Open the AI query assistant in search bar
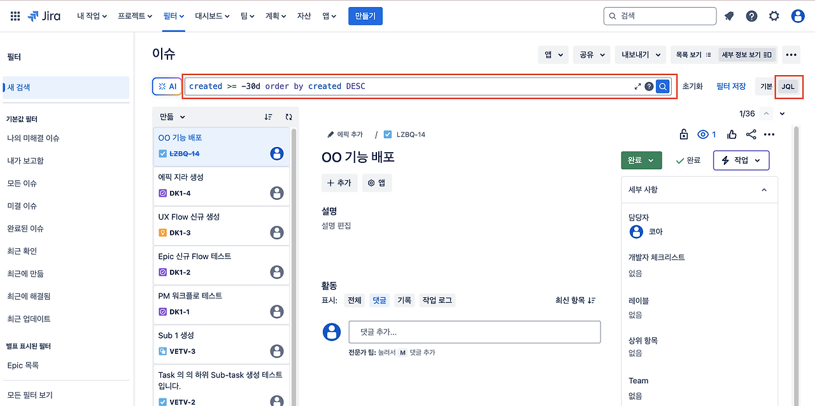The width and height of the screenshot is (815, 406). [x=166, y=86]
